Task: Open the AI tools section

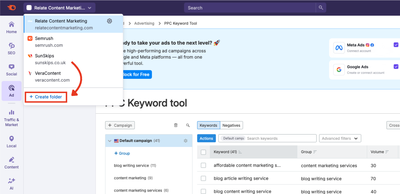Action: pyautogui.click(x=11, y=183)
